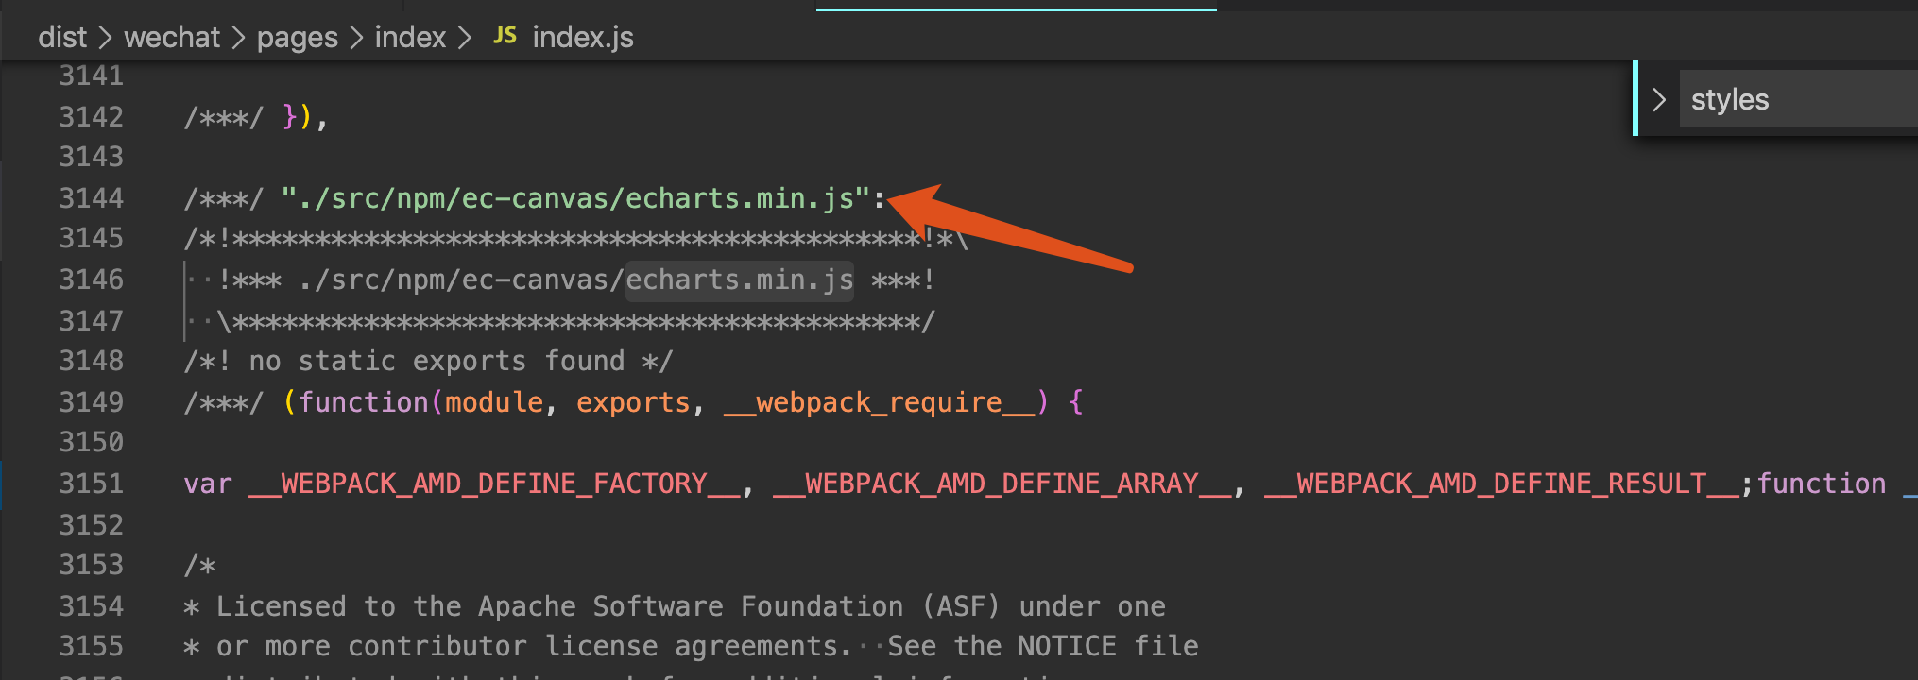Select the pages breadcrumb segment

click(297, 38)
